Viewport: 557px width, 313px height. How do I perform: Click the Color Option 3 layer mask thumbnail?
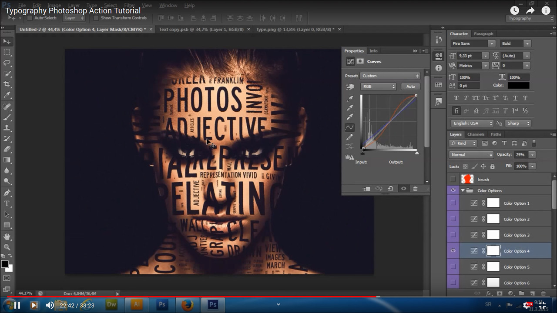coord(493,235)
